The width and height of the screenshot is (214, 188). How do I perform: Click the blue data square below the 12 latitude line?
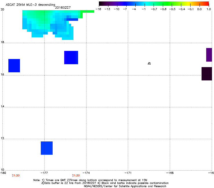tap(47, 148)
